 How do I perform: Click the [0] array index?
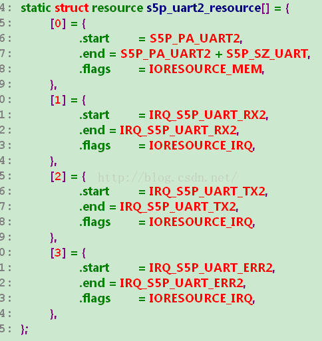[59, 23]
